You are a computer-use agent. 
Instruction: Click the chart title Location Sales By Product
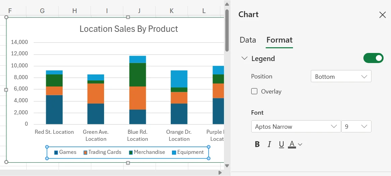(x=129, y=29)
